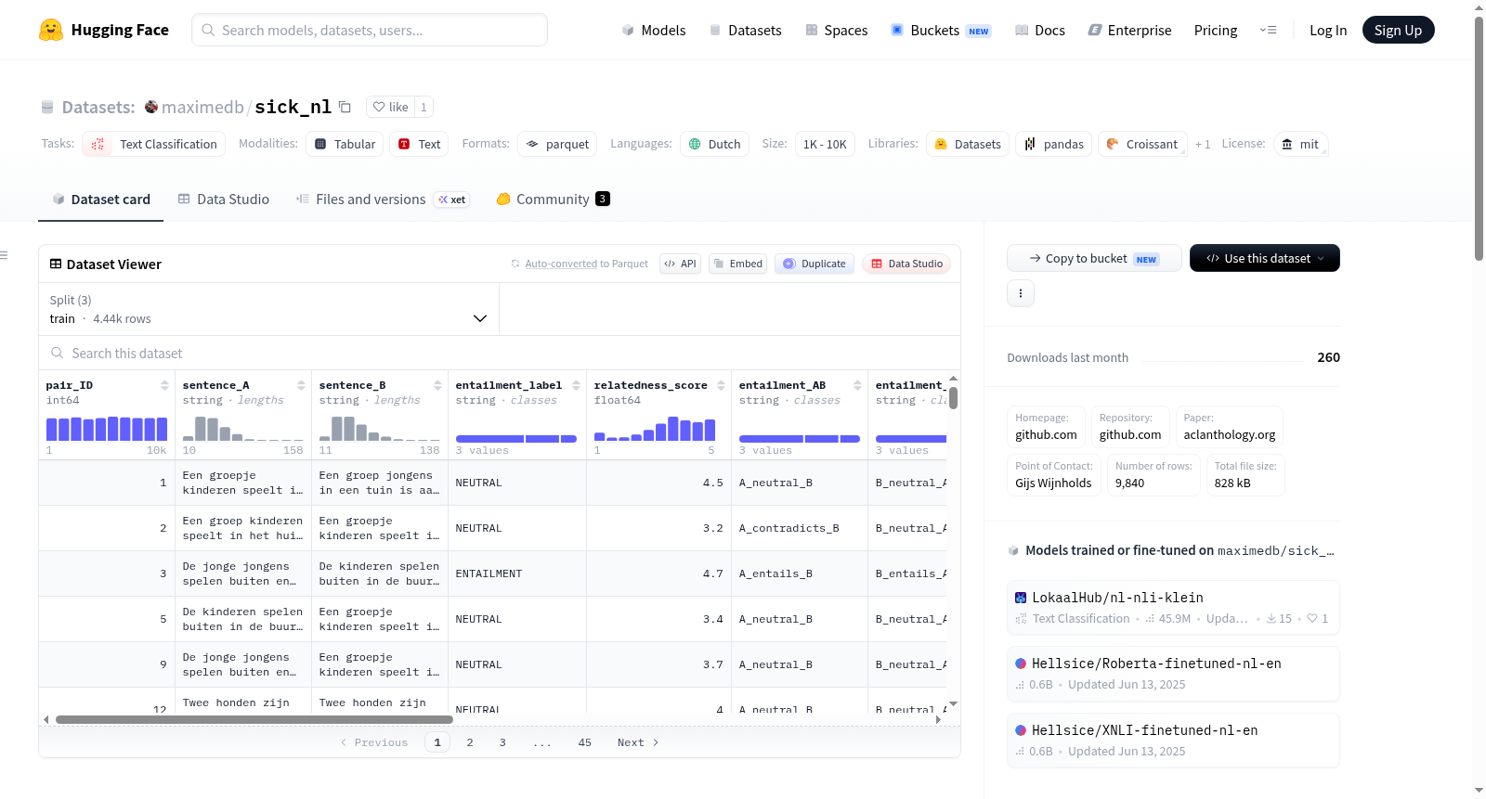This screenshot has height=799, width=1486.
Task: Click the Embed button
Action: tap(738, 264)
